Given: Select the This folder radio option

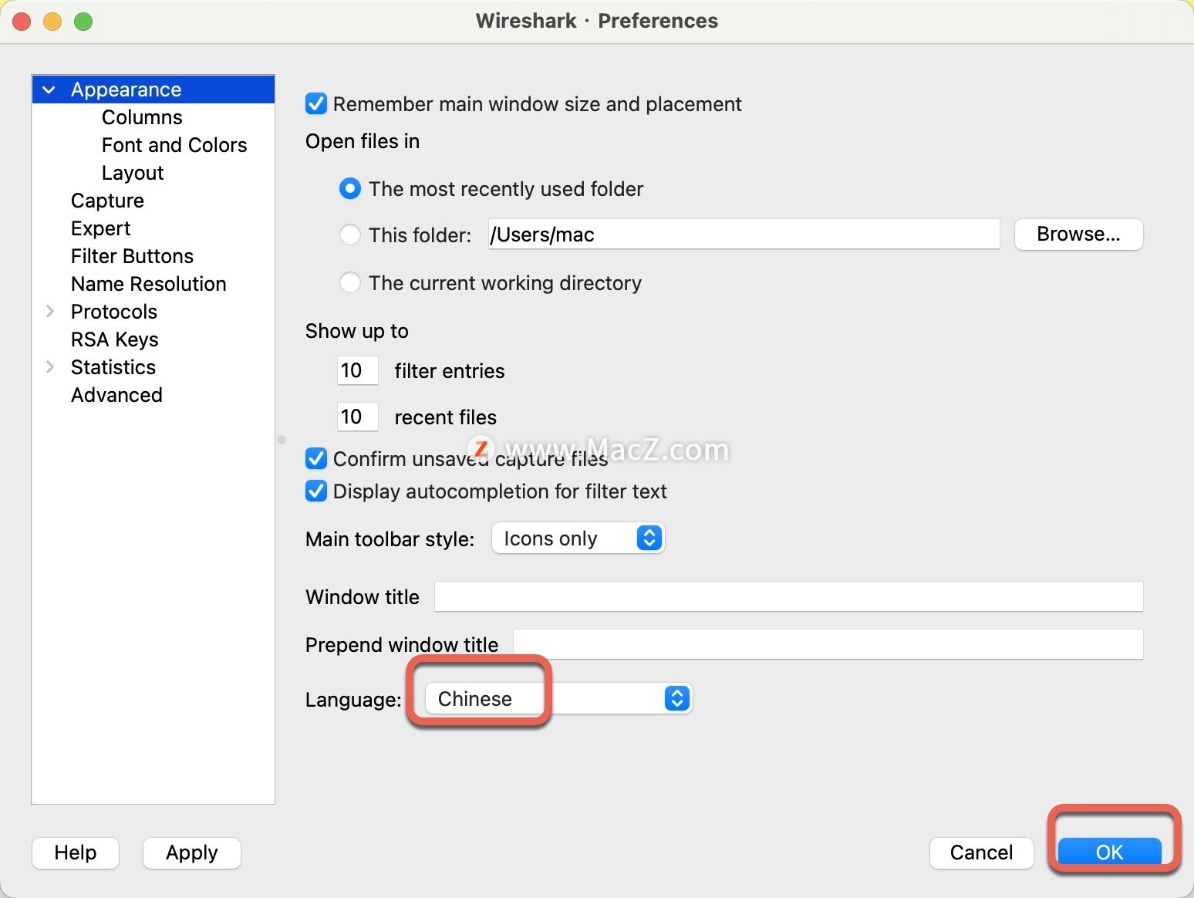Looking at the screenshot, I should [350, 235].
